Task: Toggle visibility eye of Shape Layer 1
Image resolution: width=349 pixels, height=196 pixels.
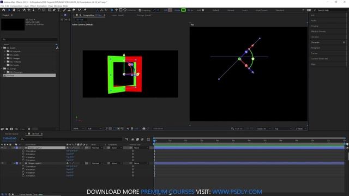Action: click(x=2, y=163)
